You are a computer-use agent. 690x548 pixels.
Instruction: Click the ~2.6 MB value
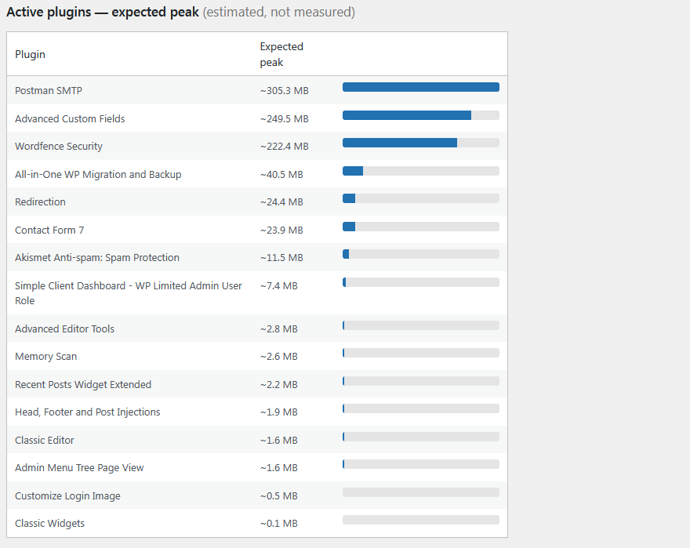click(279, 357)
